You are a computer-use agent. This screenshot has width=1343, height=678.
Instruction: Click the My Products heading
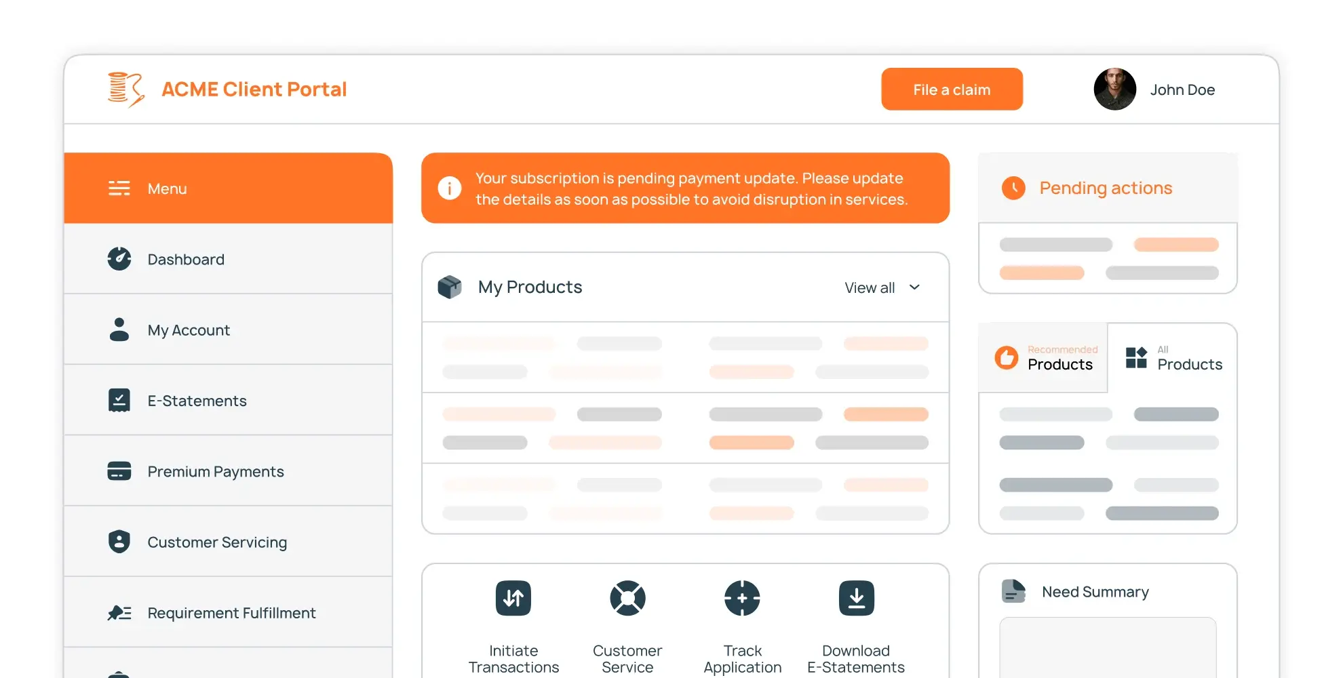(530, 287)
